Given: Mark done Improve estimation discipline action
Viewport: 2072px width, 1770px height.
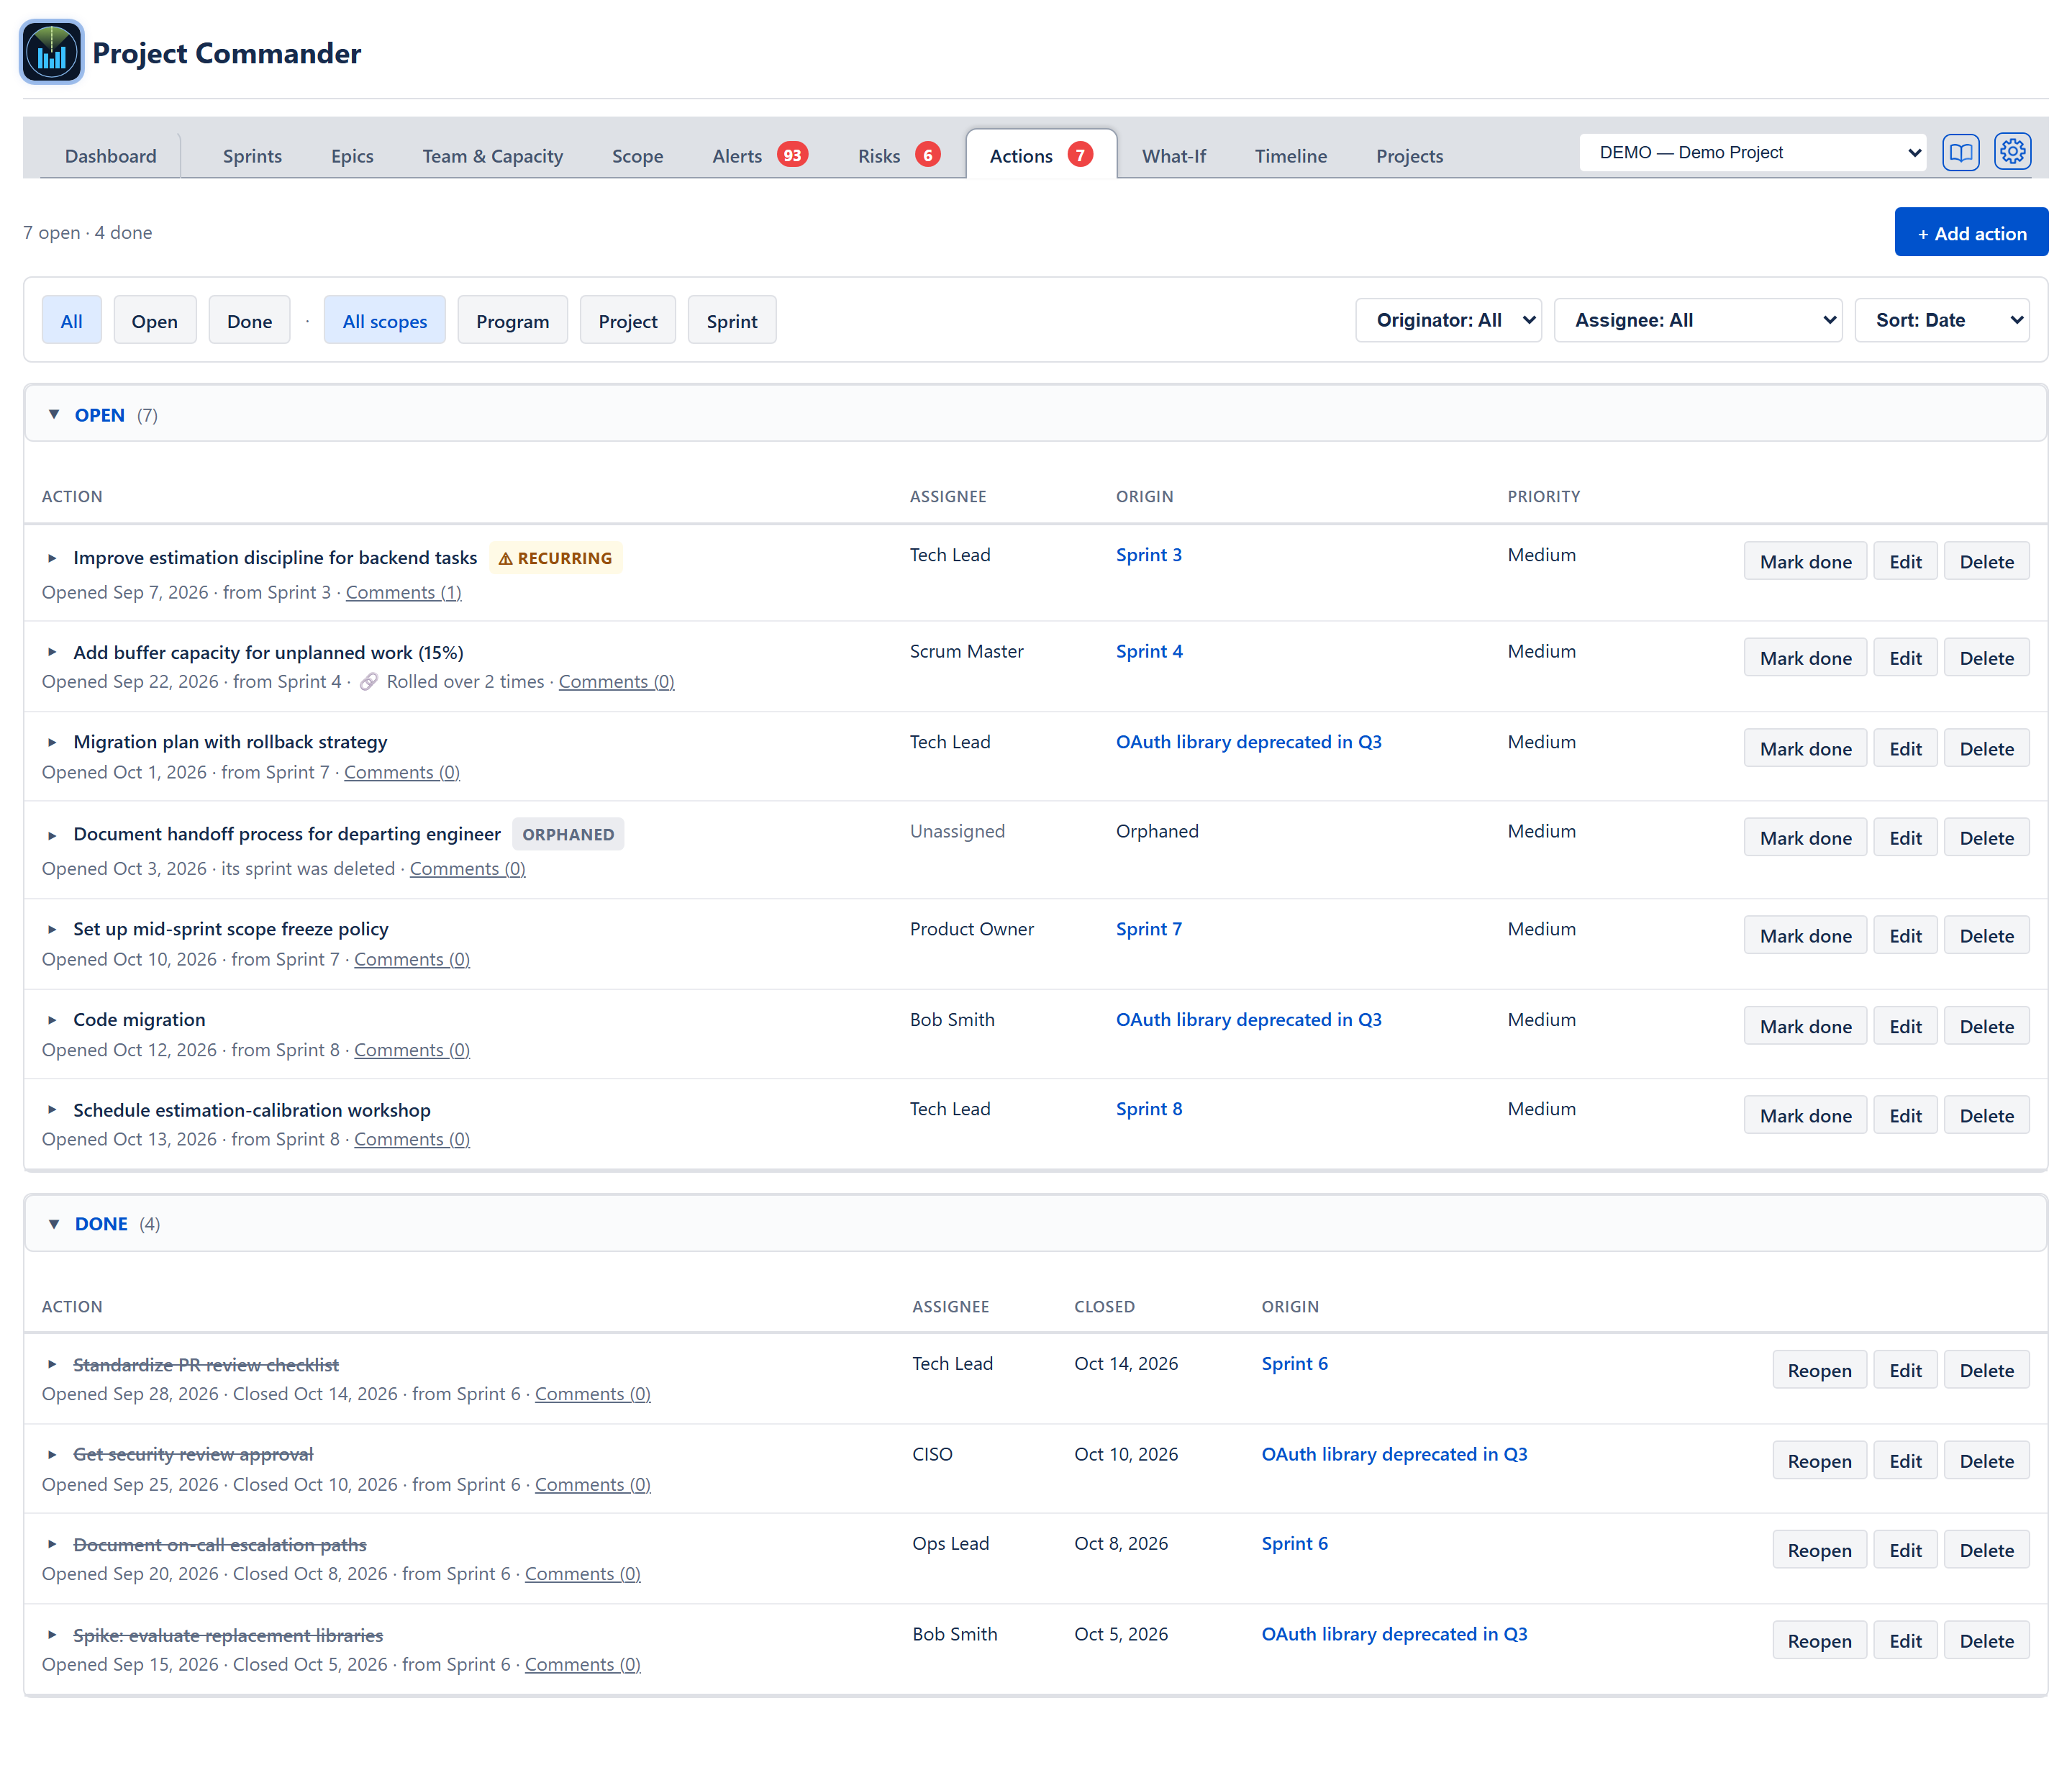Looking at the screenshot, I should 1805,561.
